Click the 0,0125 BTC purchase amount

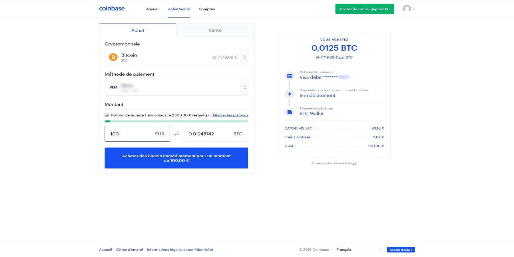pyautogui.click(x=334, y=48)
